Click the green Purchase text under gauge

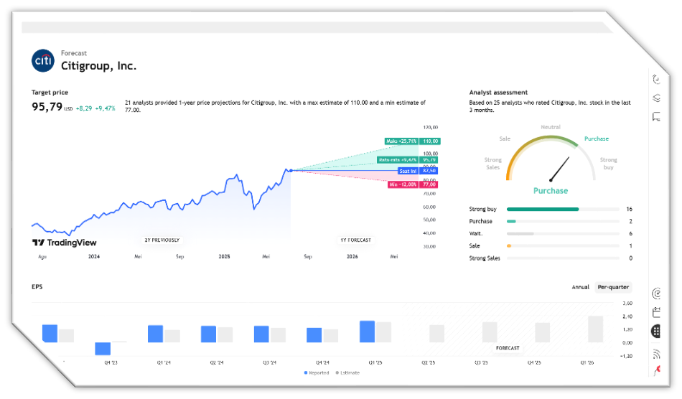[x=551, y=191]
